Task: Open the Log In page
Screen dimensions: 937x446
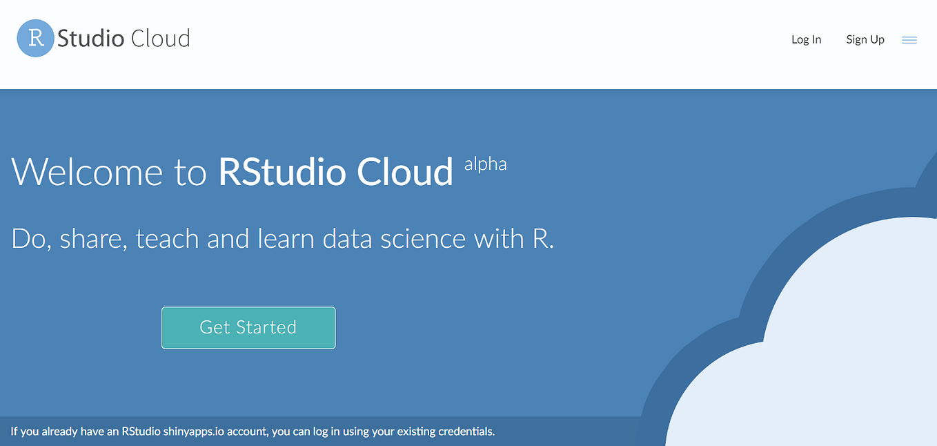Action: point(806,40)
